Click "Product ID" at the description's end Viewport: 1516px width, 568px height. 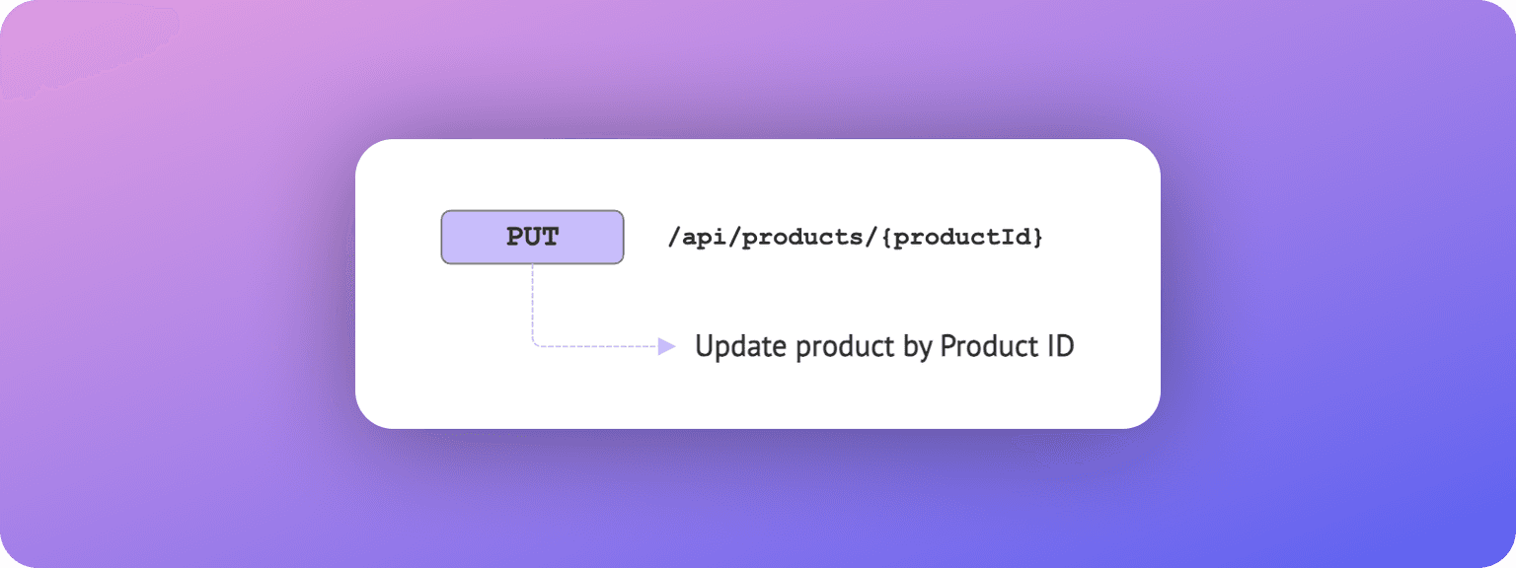(x=1006, y=347)
